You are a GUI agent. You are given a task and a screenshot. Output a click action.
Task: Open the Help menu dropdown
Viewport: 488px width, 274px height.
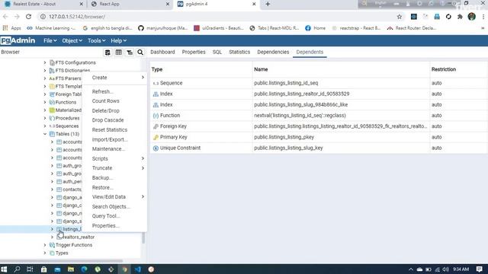(119, 40)
